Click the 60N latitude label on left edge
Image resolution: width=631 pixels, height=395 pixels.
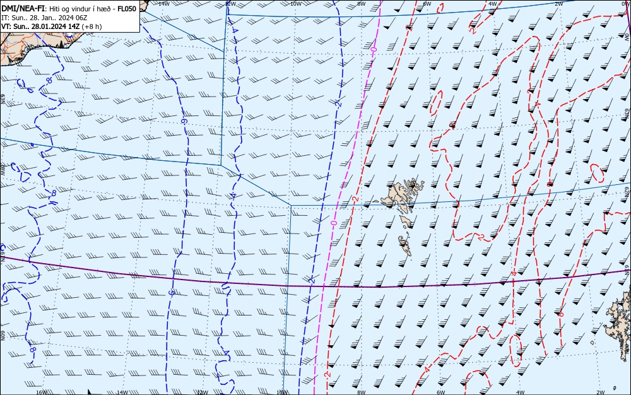(3, 336)
